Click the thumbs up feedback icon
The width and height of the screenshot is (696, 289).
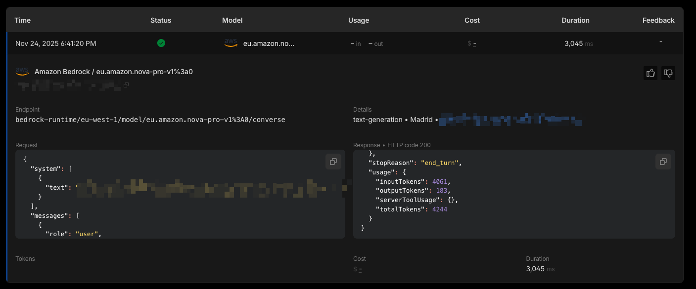pos(650,73)
